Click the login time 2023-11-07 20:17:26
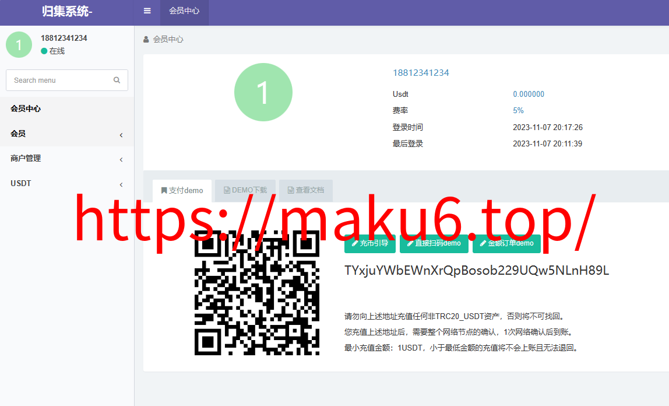Screen dimensions: 669x406 tap(548, 127)
